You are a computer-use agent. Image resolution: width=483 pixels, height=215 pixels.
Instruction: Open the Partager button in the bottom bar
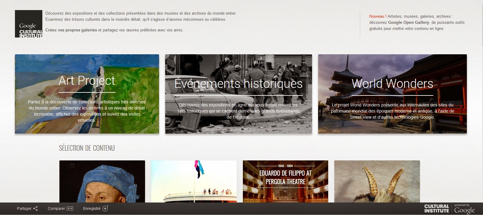[27, 209]
